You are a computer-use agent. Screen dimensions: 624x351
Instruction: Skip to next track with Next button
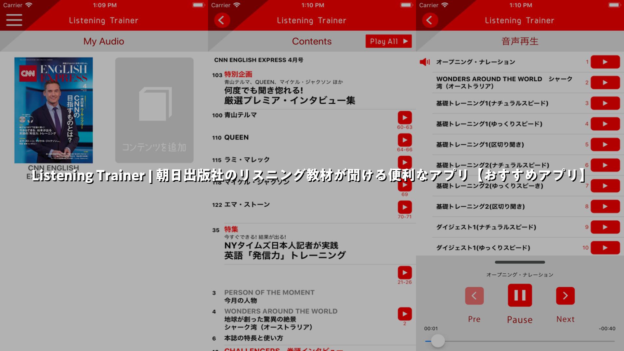pos(565,296)
